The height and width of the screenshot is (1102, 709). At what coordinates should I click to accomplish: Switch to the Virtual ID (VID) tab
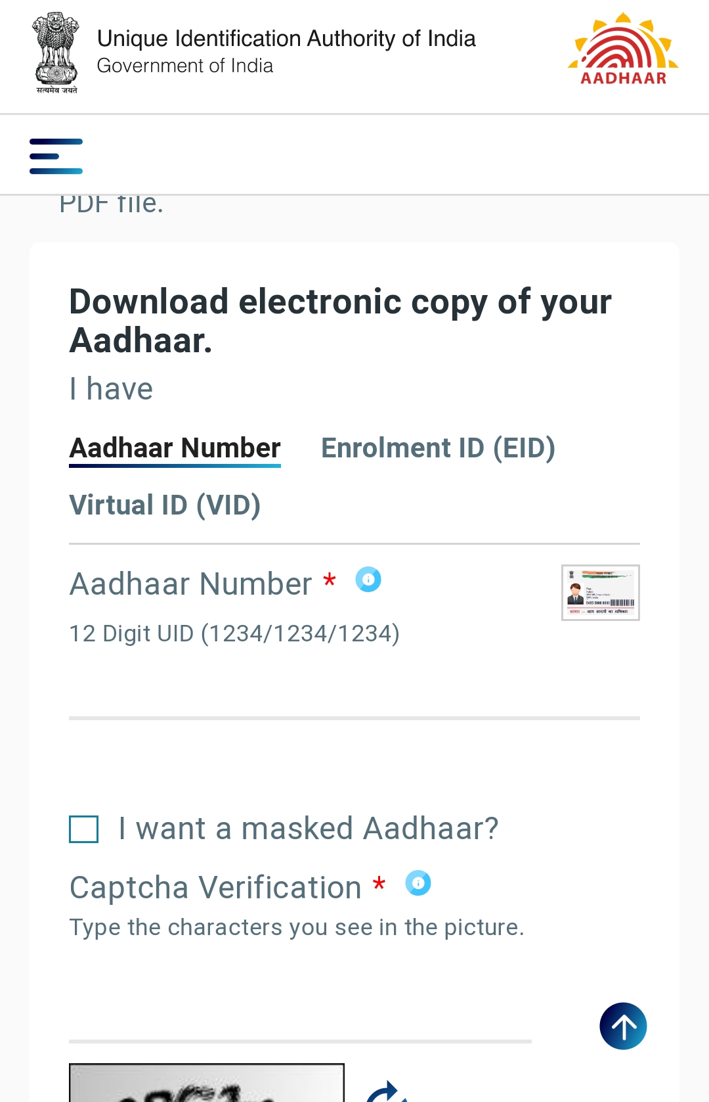coord(165,505)
